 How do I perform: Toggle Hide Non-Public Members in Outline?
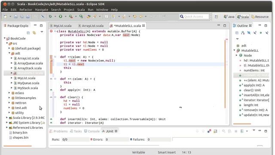tap(261, 33)
